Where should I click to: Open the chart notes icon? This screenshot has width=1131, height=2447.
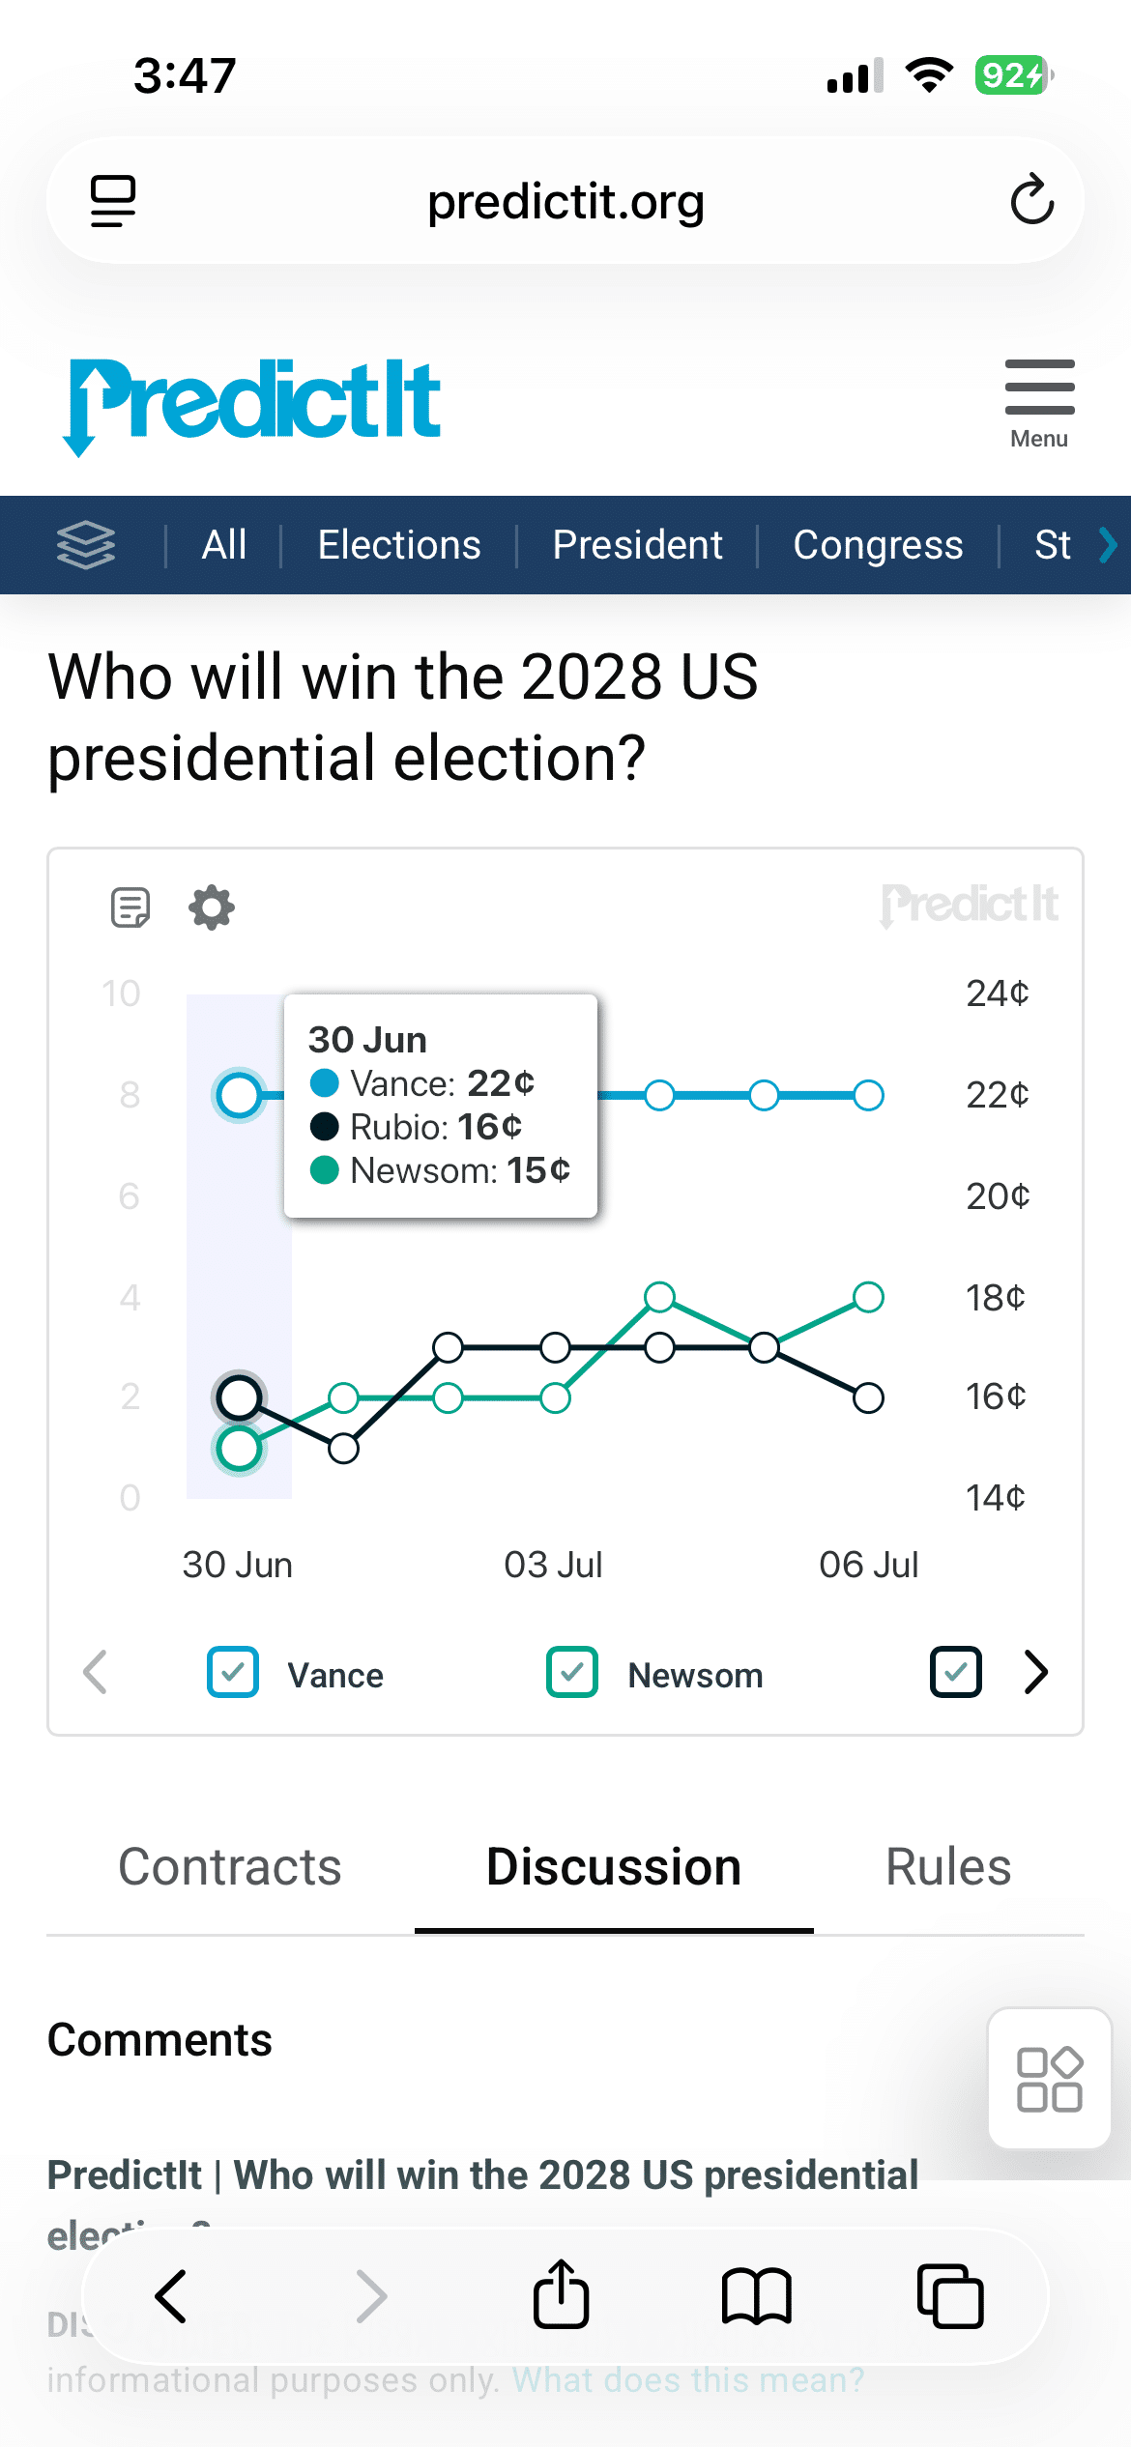tap(130, 907)
